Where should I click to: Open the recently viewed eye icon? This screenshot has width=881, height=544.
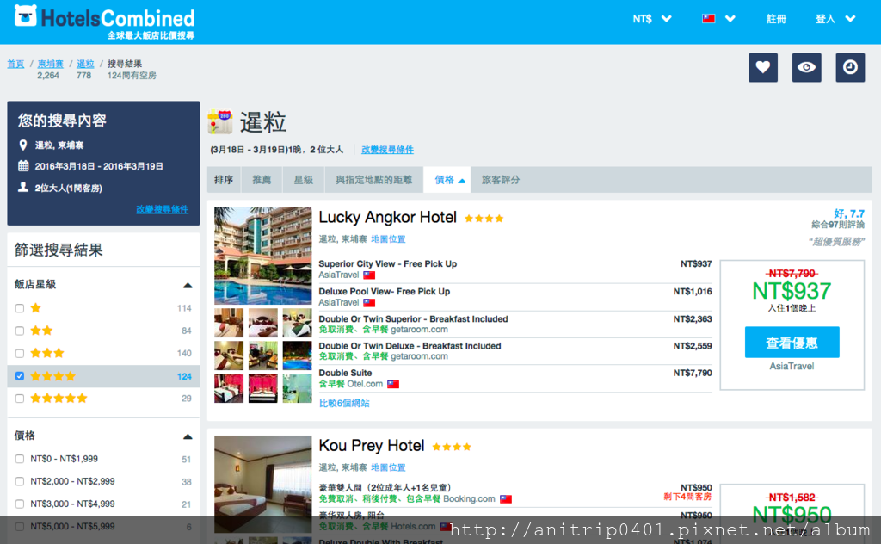[807, 67]
